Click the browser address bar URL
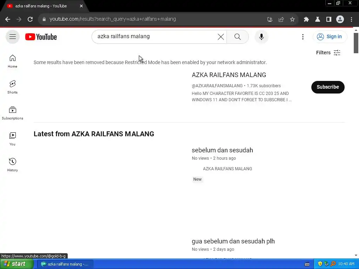359x269 pixels. 113,19
